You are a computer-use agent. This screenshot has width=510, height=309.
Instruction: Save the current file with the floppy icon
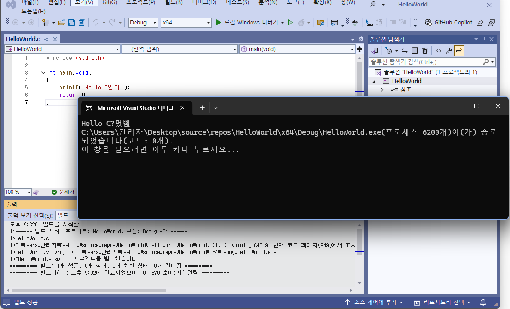point(72,23)
